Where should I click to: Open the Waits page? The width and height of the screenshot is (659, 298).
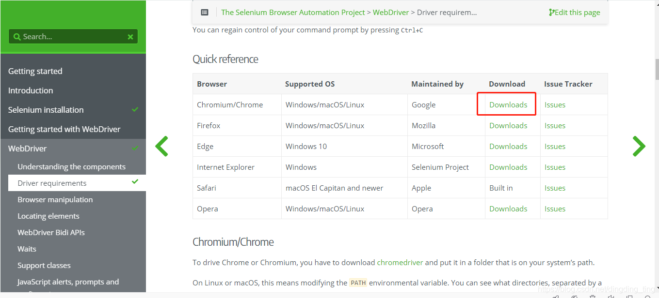[x=27, y=249]
